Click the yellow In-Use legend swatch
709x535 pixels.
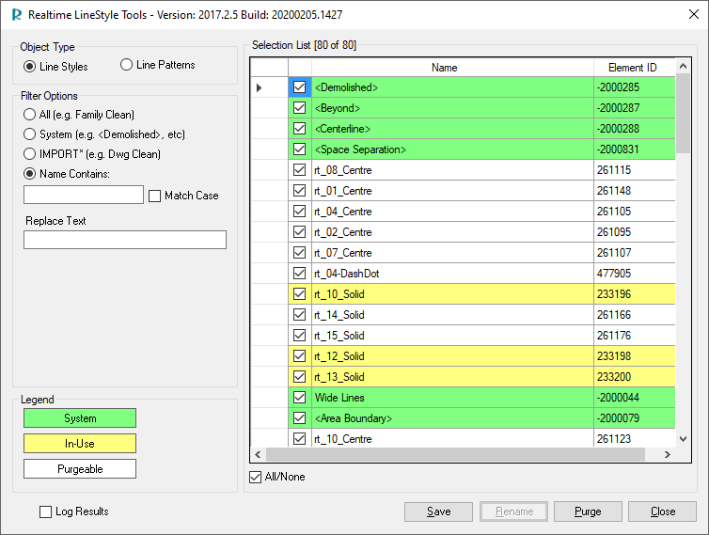(x=80, y=443)
